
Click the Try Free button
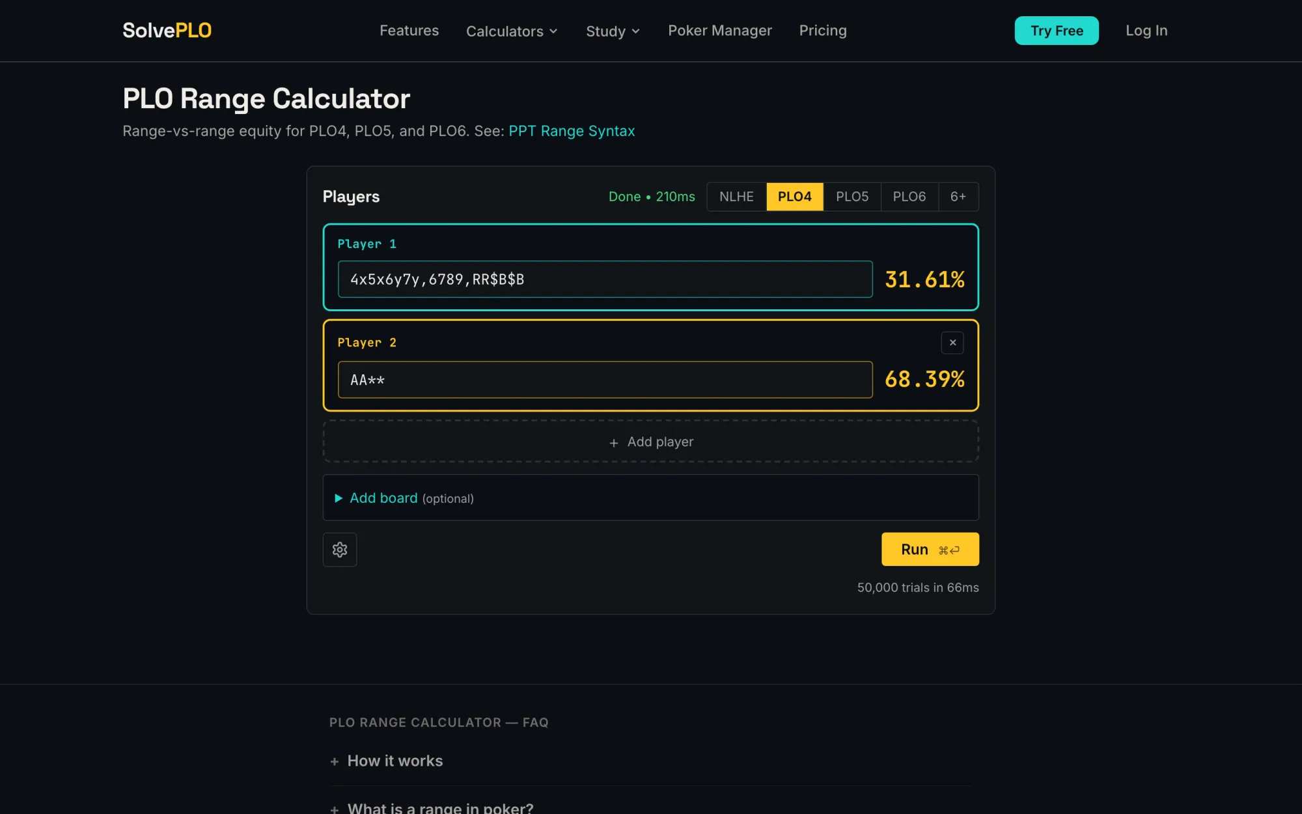pyautogui.click(x=1057, y=31)
